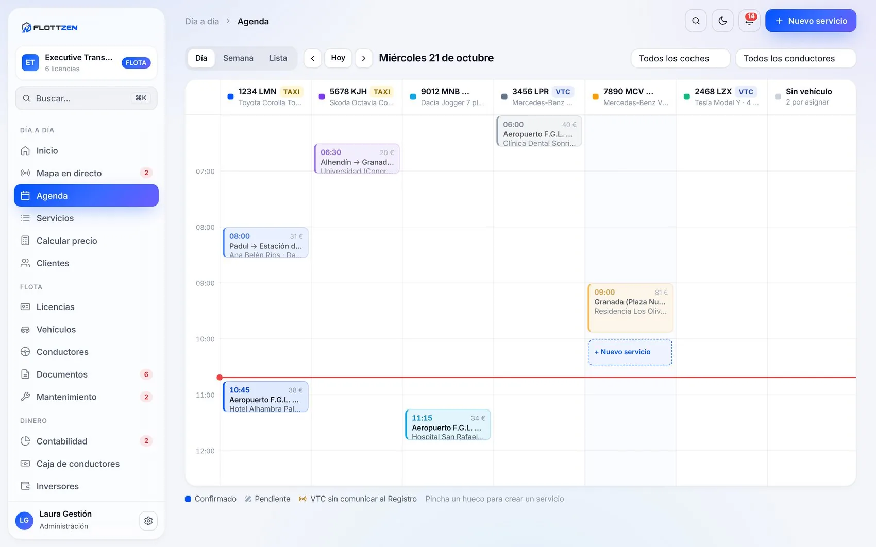Expand Executive Trans company switcher
876x547 pixels.
pos(86,63)
